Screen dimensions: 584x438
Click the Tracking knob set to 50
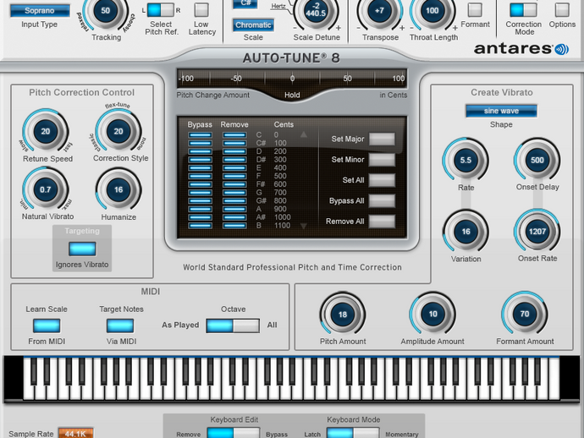point(106,10)
